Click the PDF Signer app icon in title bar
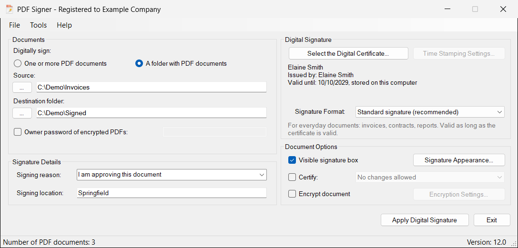 click(x=9, y=9)
